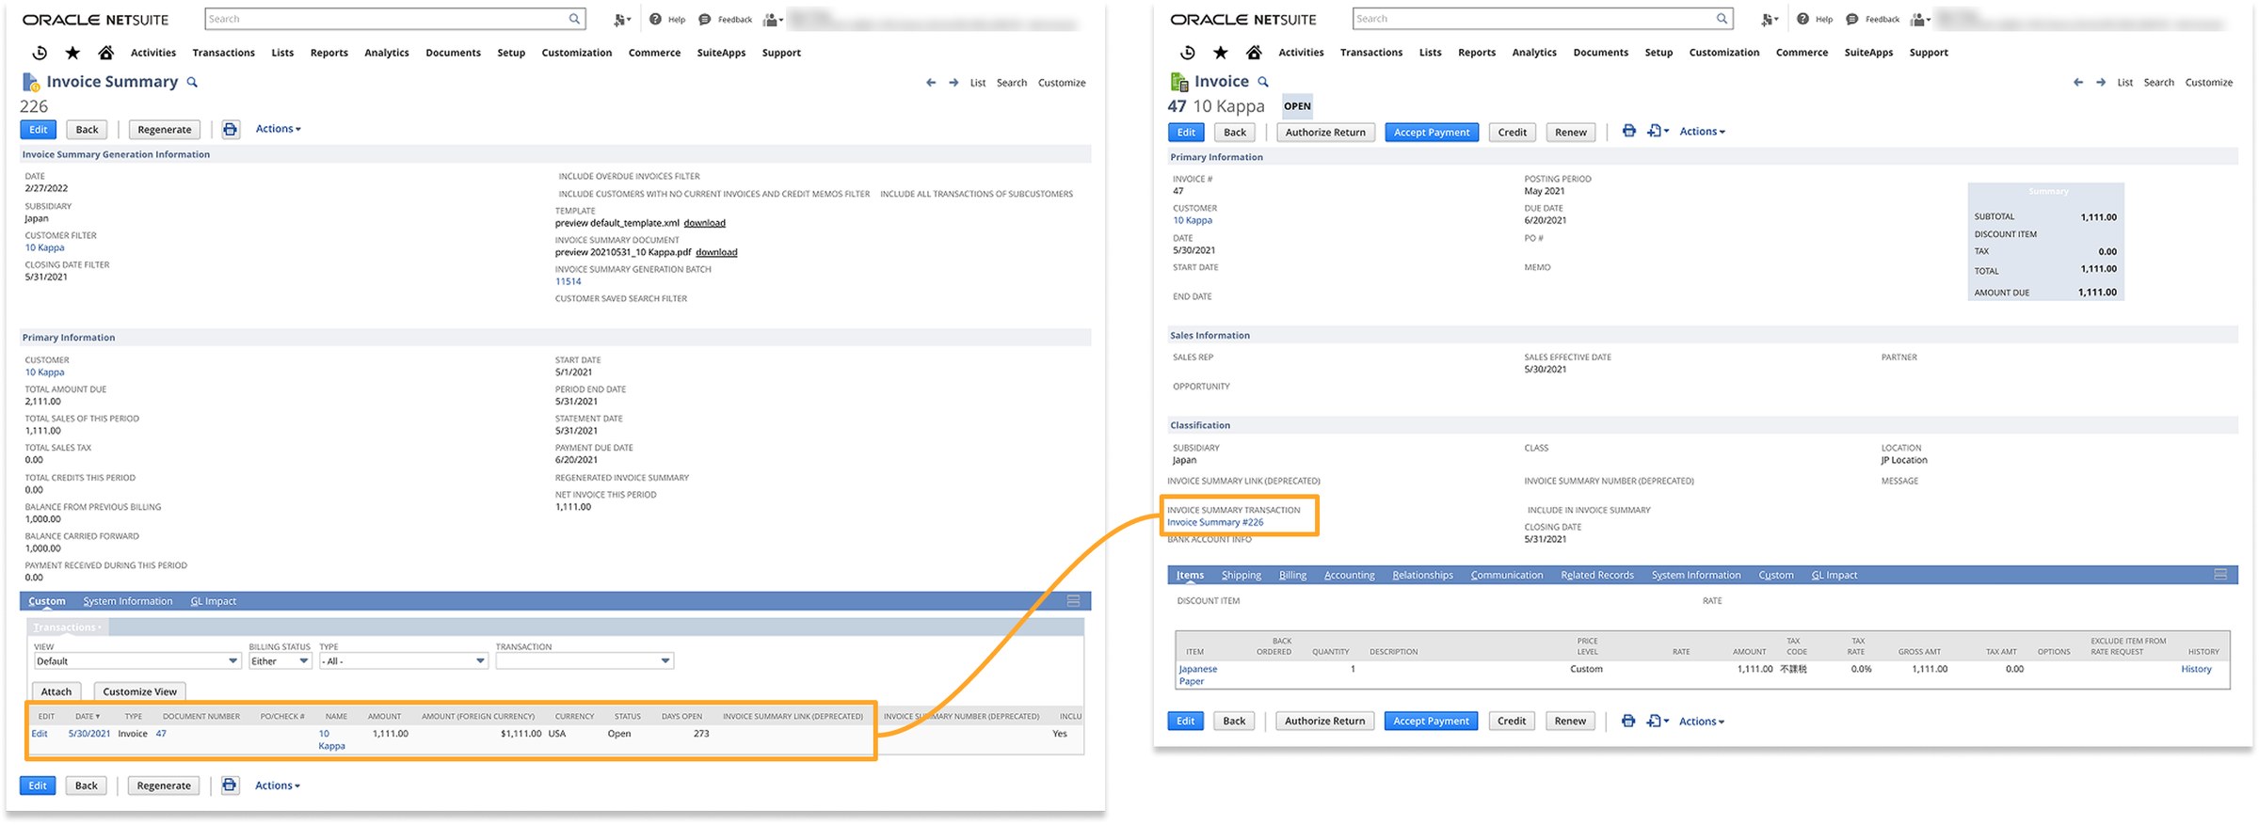Click print icon beside Renew button at top
This screenshot has width=2259, height=825.
coord(1629,132)
